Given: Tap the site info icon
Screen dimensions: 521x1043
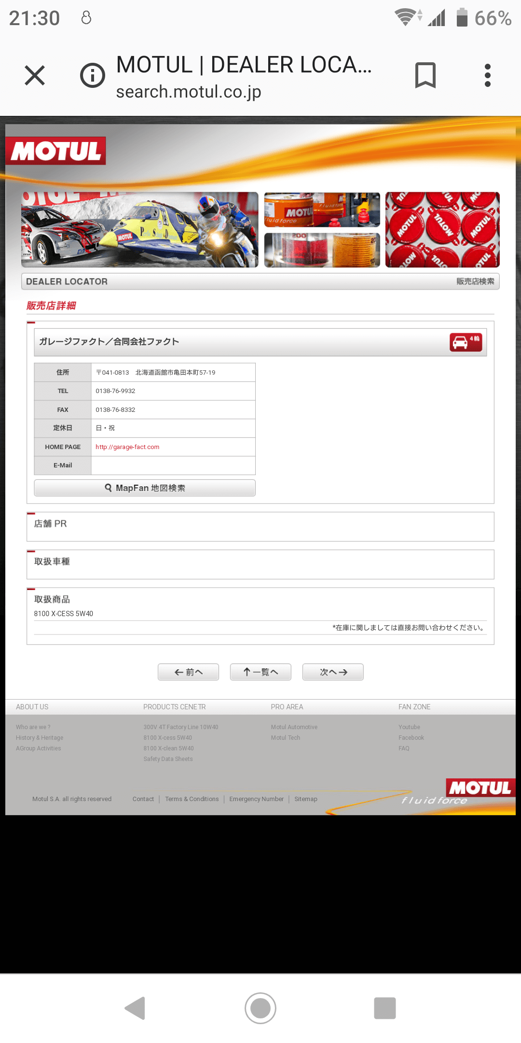Looking at the screenshot, I should point(92,76).
